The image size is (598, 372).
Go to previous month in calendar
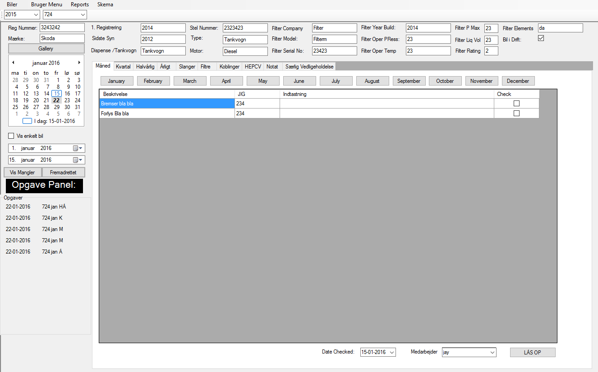point(13,63)
